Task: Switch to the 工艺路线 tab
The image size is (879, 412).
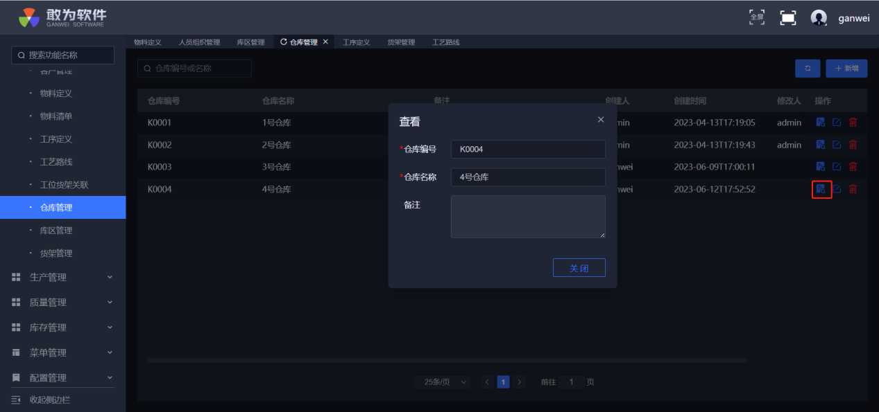Action: [445, 42]
